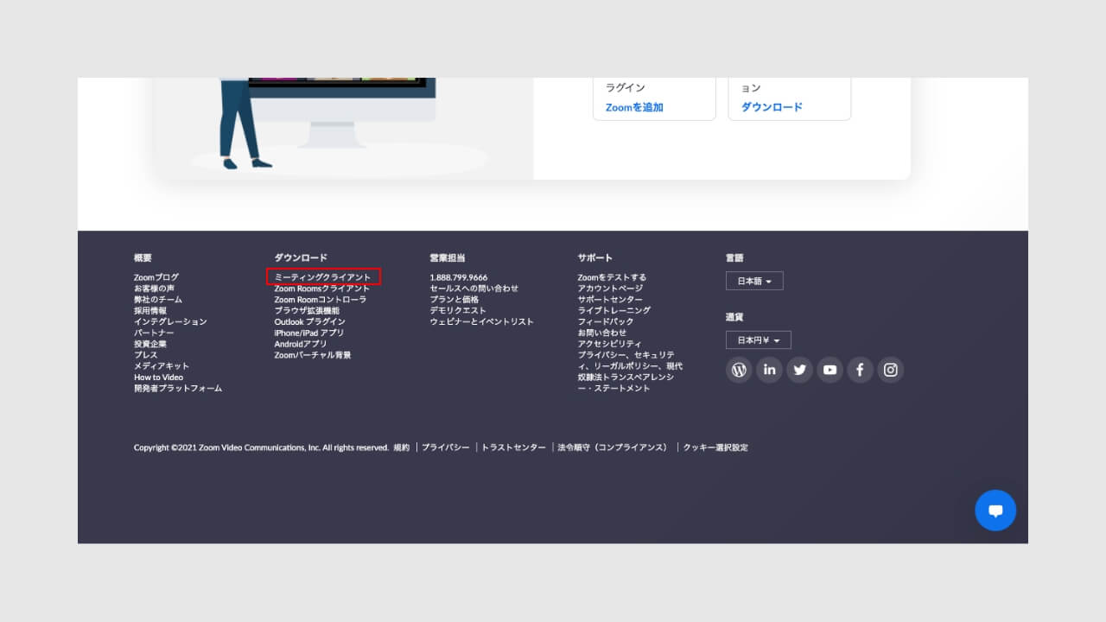Click the アクセシビリティ link

(x=610, y=344)
